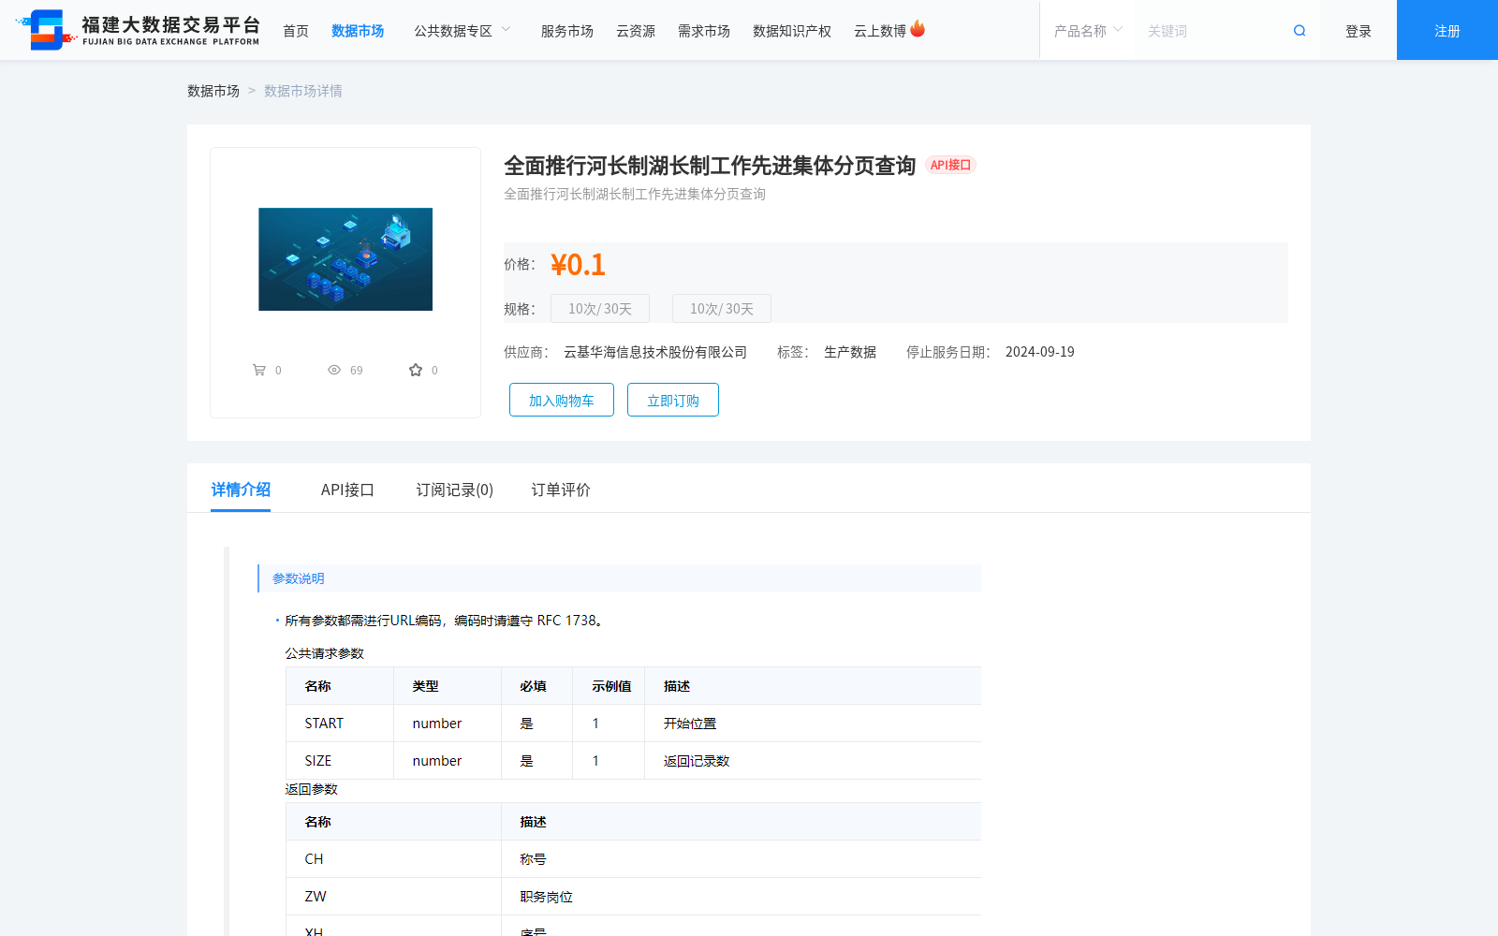1498x936 pixels.
Task: Click the CH return parameter cell
Action: (x=393, y=859)
